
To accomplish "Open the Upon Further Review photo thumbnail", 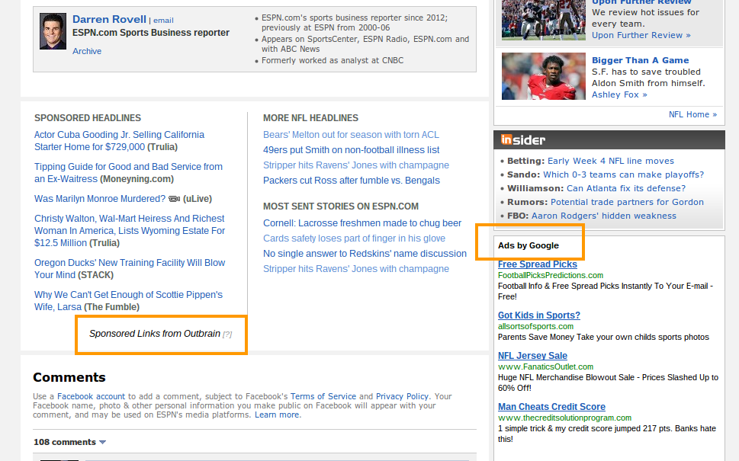I will [538, 18].
